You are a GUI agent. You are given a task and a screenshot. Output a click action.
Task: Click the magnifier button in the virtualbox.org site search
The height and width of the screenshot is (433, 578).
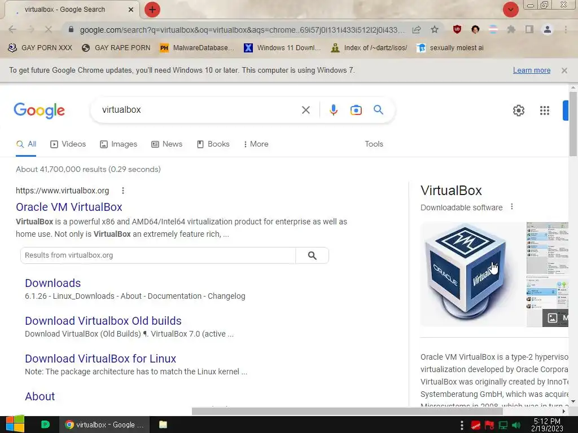[x=312, y=255]
